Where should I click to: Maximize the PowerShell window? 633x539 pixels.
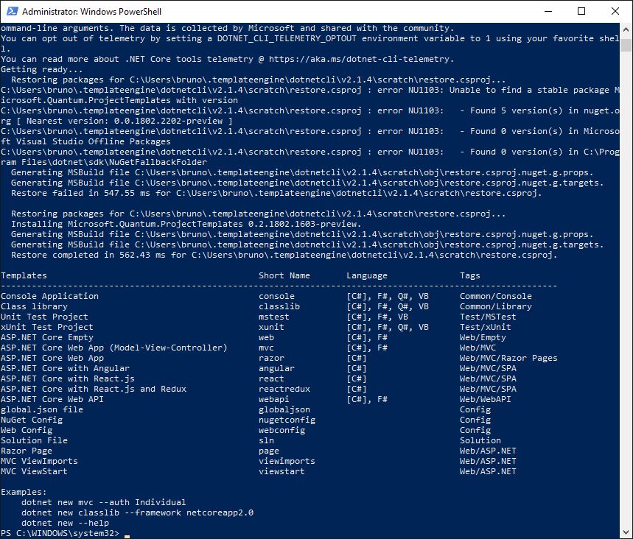tap(581, 12)
